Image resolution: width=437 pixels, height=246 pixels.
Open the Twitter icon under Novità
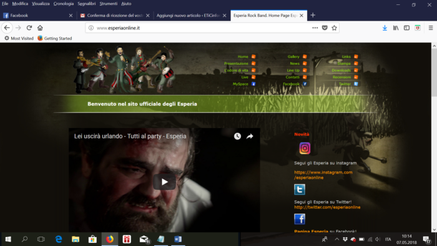(x=300, y=189)
